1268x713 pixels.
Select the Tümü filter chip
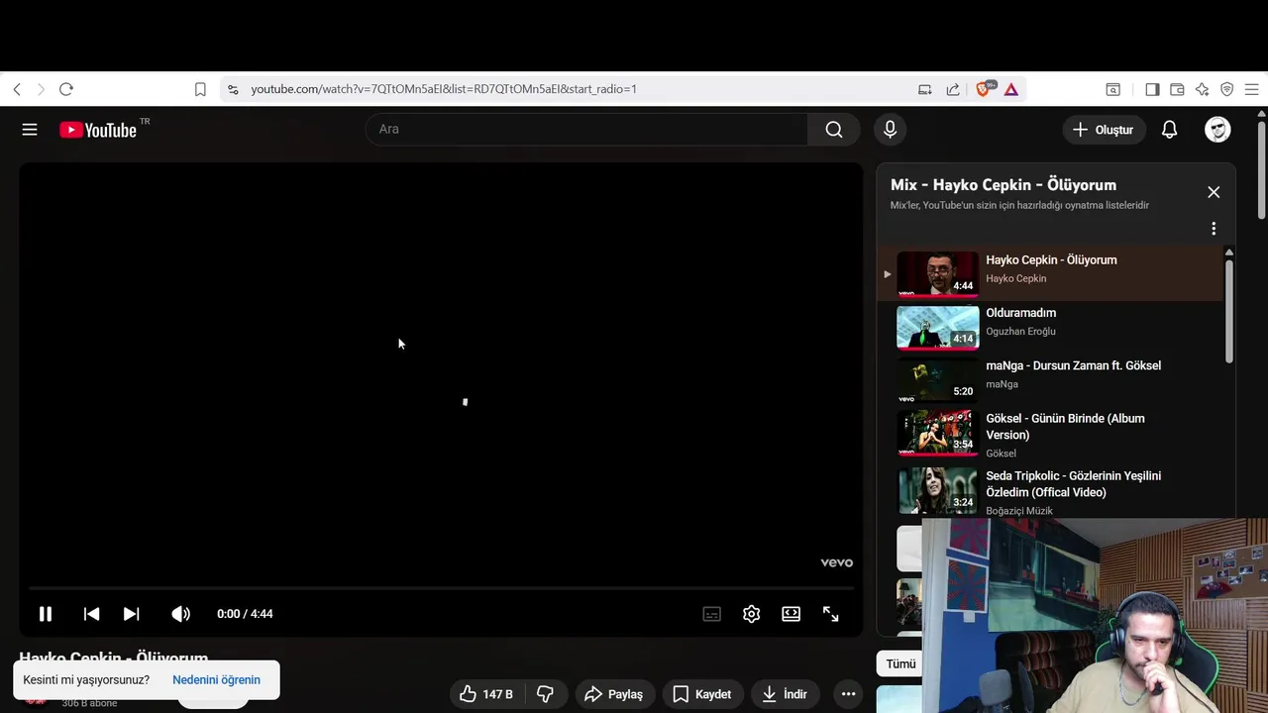click(x=900, y=664)
